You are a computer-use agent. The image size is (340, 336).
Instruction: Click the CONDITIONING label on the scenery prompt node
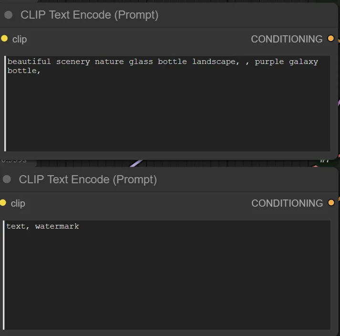(x=287, y=39)
